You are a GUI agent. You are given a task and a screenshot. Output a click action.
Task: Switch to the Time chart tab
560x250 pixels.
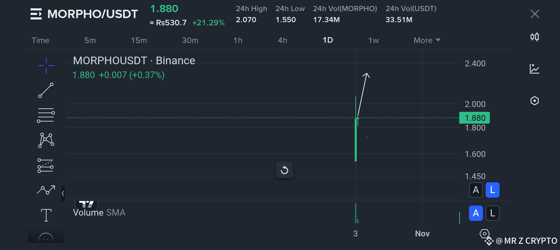(40, 40)
